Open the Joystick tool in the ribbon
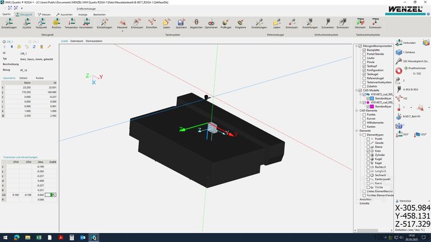Image resolution: width=431 pixels, height=242 pixels. [x=27, y=24]
